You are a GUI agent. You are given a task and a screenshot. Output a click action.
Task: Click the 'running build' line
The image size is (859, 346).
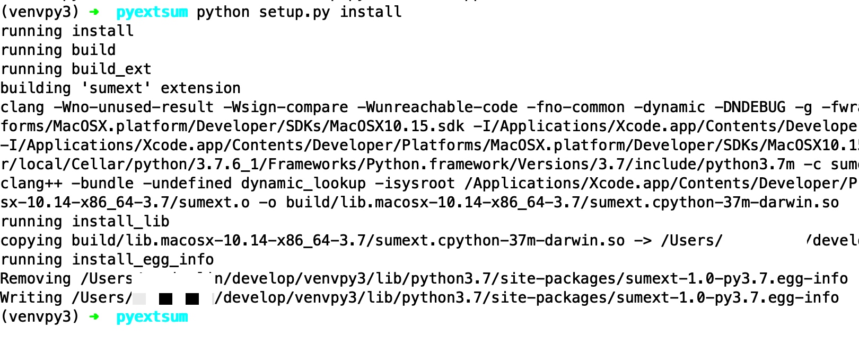pos(58,50)
